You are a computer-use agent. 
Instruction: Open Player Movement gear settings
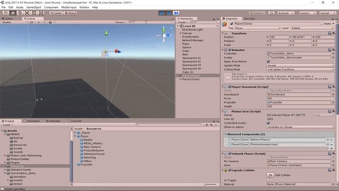point(334,86)
